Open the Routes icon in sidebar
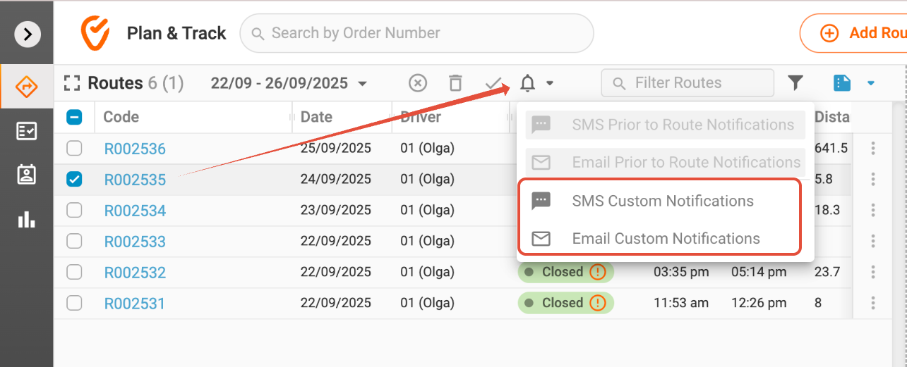 pyautogui.click(x=27, y=86)
